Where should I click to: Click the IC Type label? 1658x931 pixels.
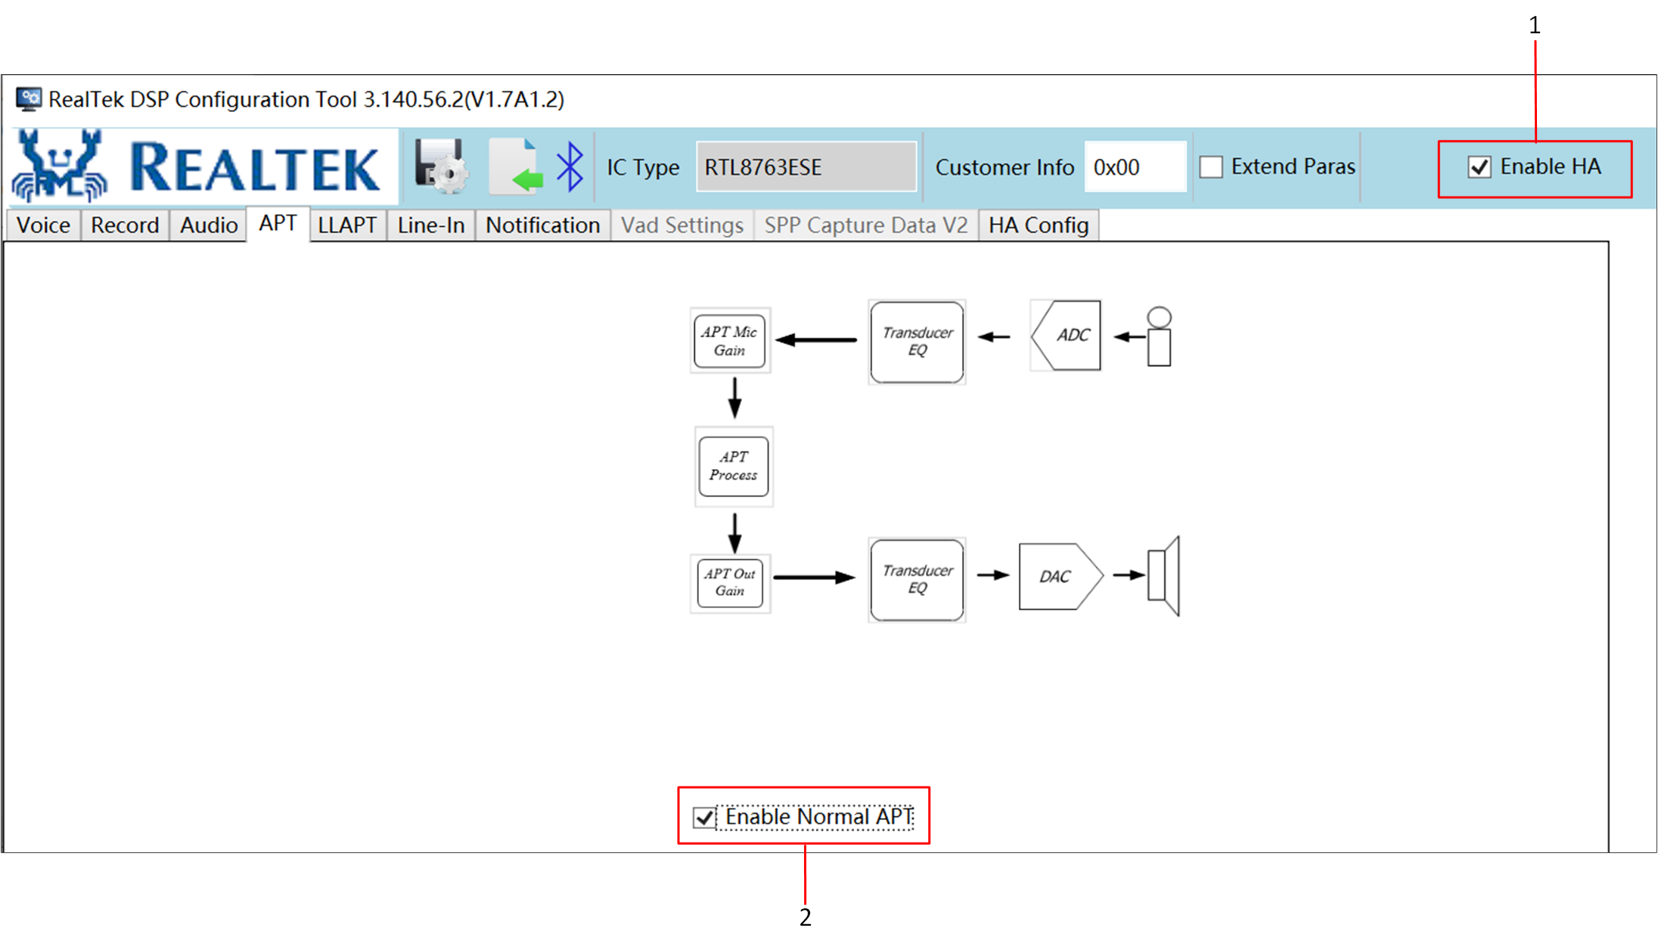coord(643,167)
